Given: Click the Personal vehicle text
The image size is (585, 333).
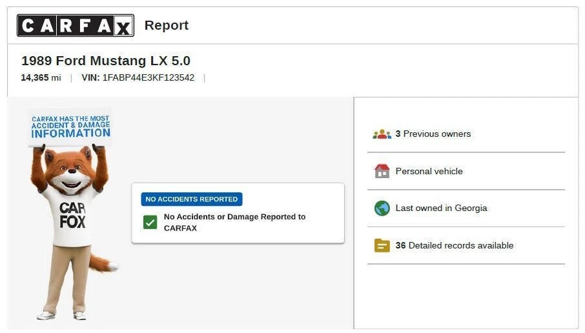Looking at the screenshot, I should pos(429,171).
